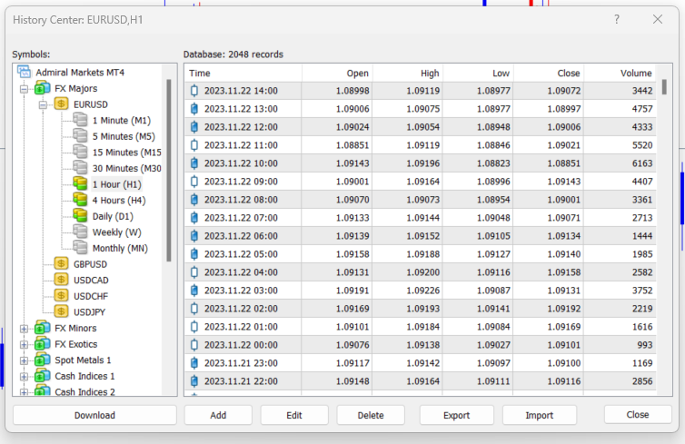The width and height of the screenshot is (685, 444).
Task: Select the USDJPY symbol label
Action: coord(89,312)
